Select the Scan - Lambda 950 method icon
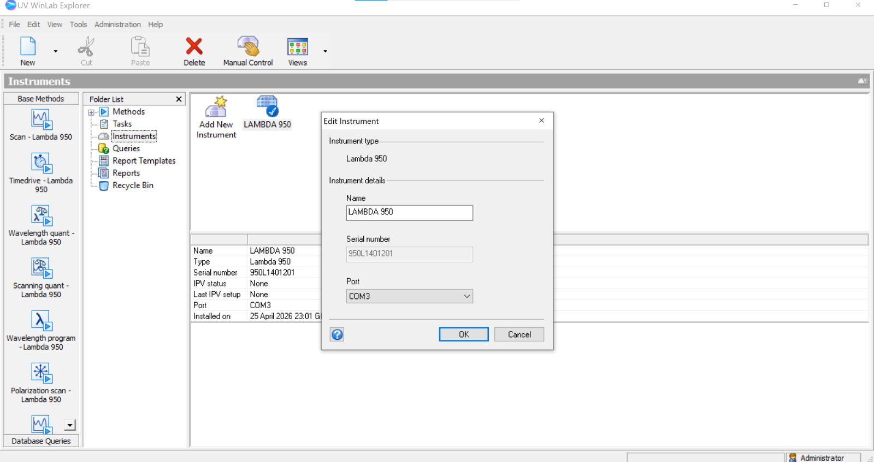 tap(41, 119)
